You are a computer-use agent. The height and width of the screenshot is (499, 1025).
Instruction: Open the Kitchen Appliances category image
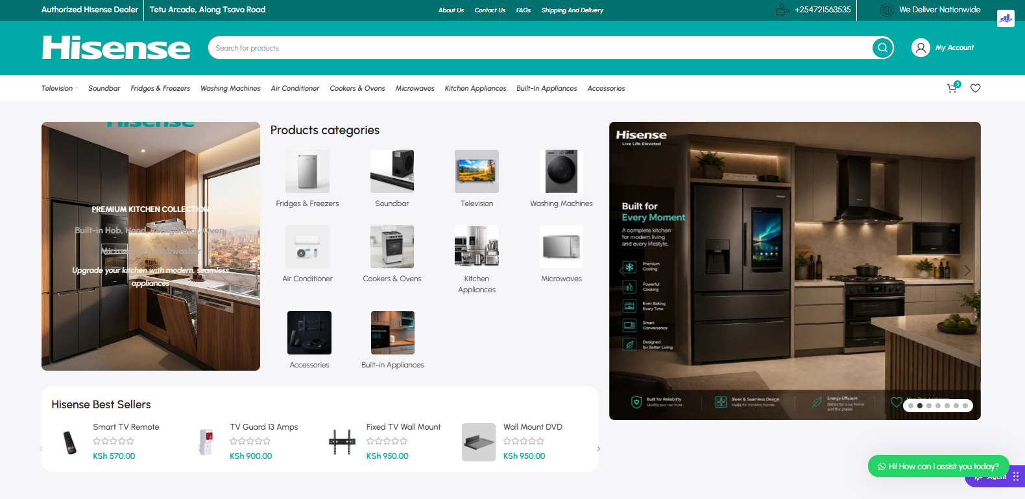point(477,246)
